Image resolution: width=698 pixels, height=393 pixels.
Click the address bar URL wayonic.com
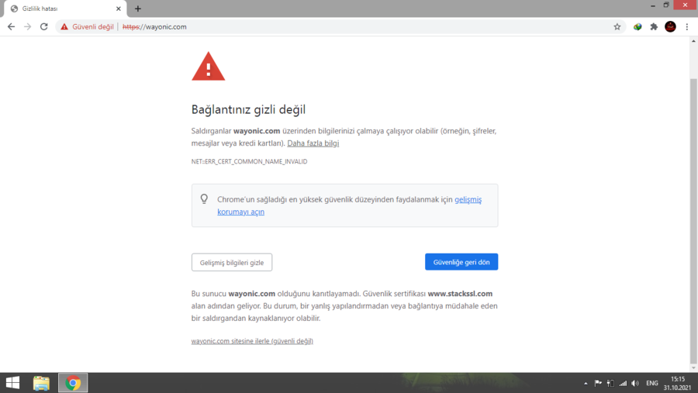pos(154,26)
